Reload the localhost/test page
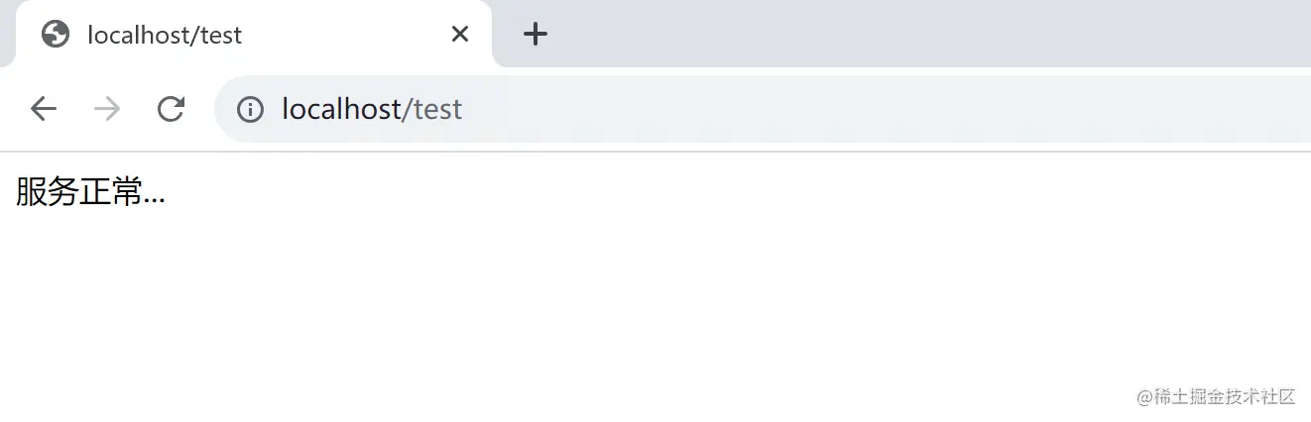Image resolution: width=1311 pixels, height=422 pixels. [171, 109]
